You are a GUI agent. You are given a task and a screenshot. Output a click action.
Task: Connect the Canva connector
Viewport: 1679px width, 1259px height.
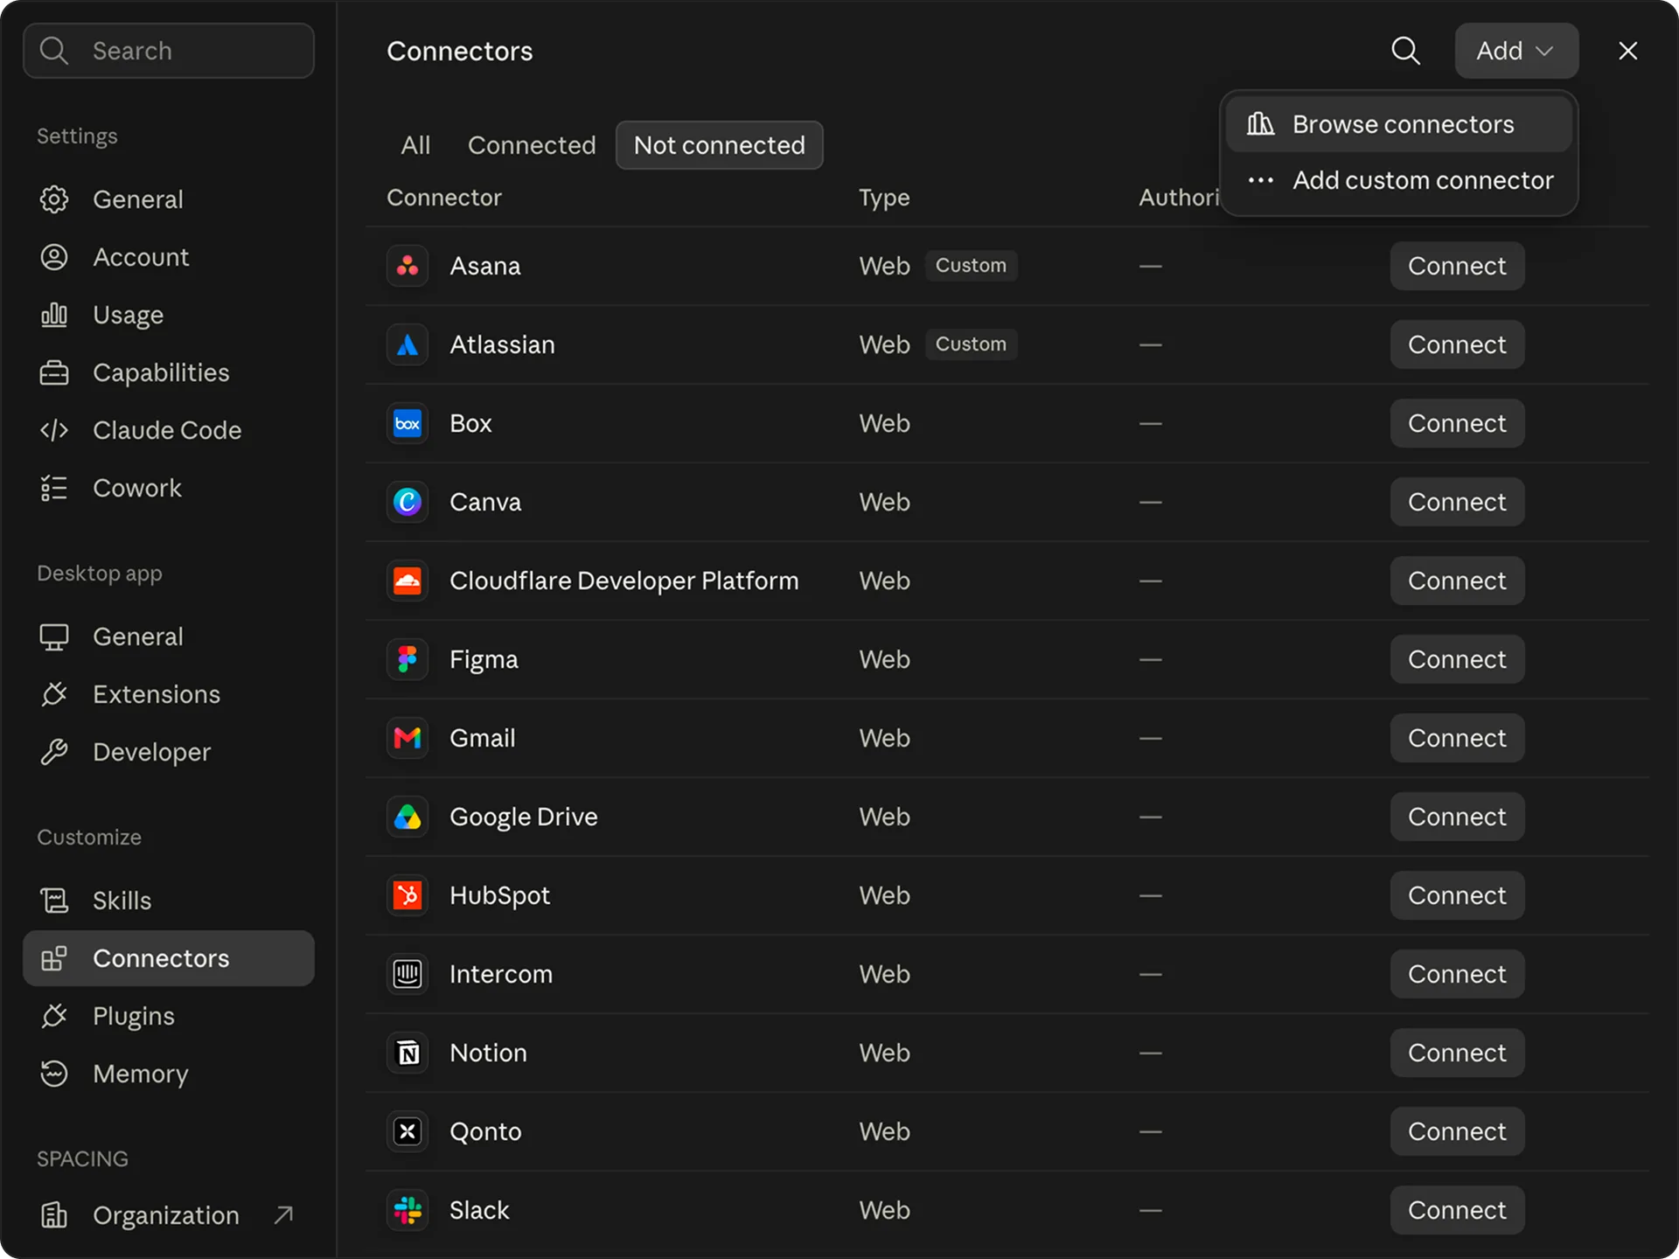coord(1457,502)
